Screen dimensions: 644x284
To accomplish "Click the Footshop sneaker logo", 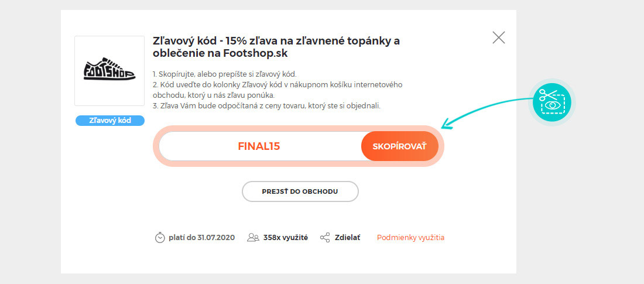I will click(x=109, y=71).
